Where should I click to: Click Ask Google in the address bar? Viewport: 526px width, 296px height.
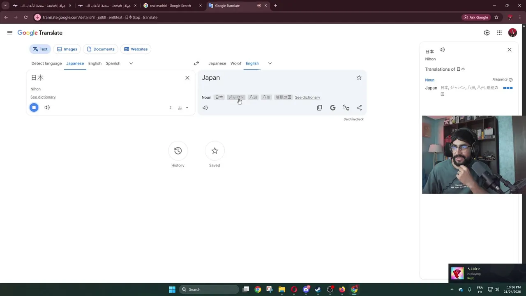(476, 17)
